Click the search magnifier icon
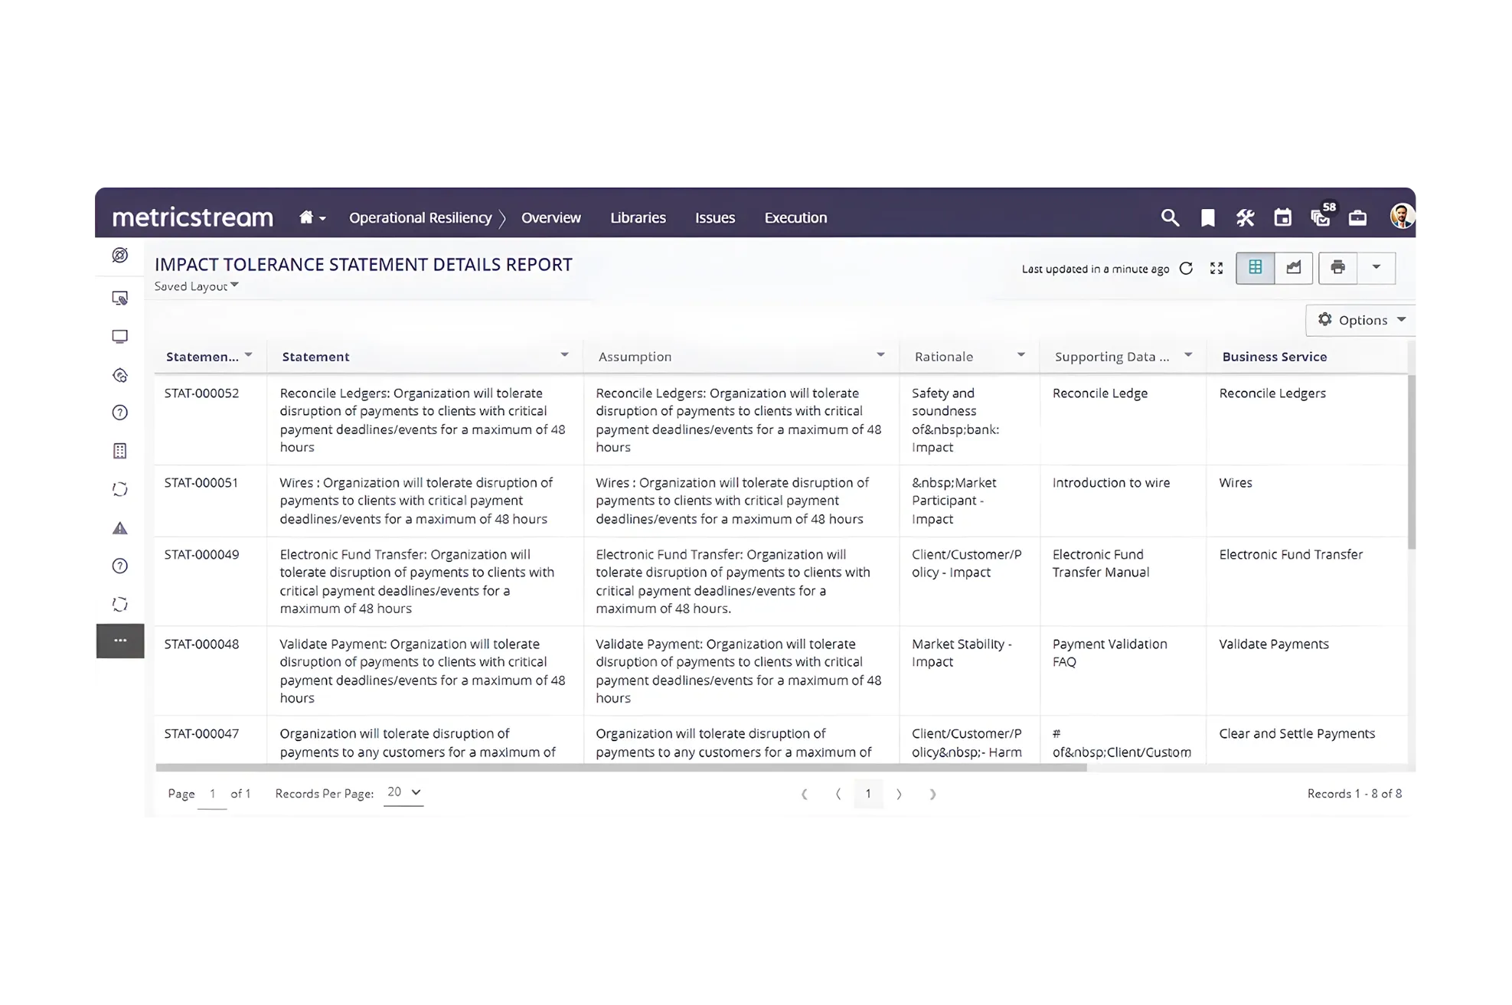1512x1005 pixels. [x=1169, y=218]
